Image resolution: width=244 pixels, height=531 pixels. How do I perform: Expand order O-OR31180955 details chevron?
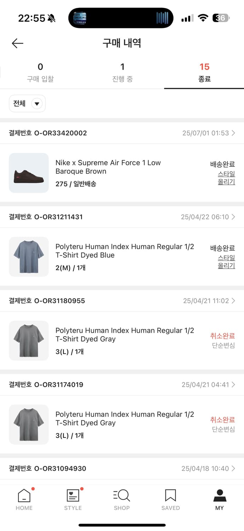coord(233,301)
